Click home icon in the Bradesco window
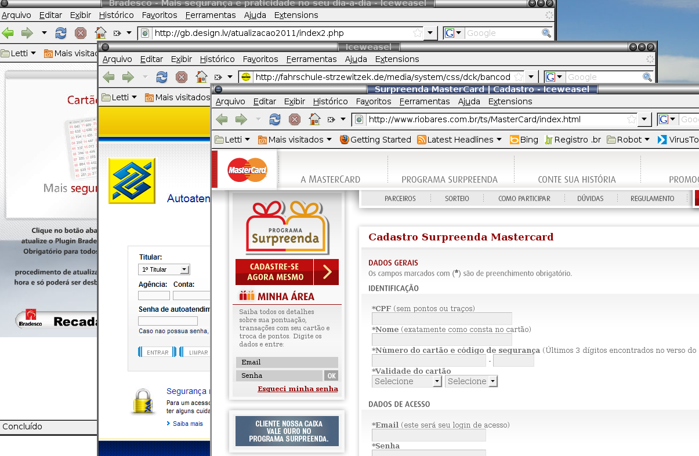Viewport: 699px width, 456px height. coord(100,33)
